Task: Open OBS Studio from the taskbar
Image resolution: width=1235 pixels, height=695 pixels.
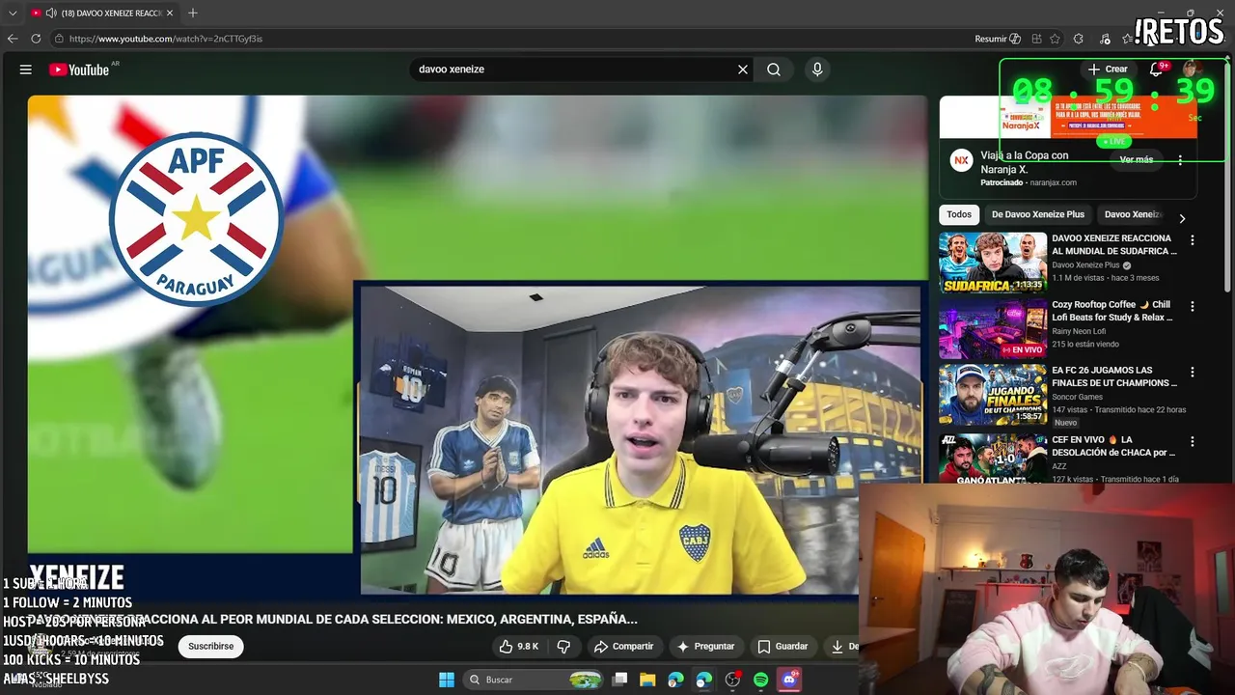Action: click(x=732, y=680)
